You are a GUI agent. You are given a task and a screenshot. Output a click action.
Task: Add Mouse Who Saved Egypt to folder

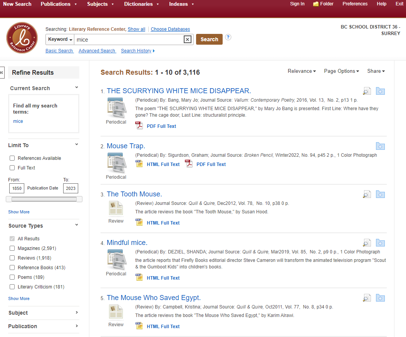(x=380, y=298)
